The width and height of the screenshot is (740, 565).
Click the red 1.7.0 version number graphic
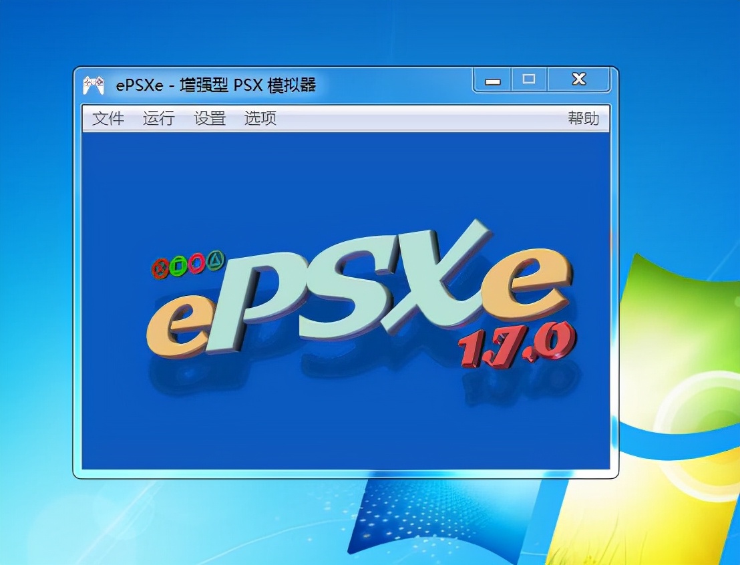click(516, 347)
